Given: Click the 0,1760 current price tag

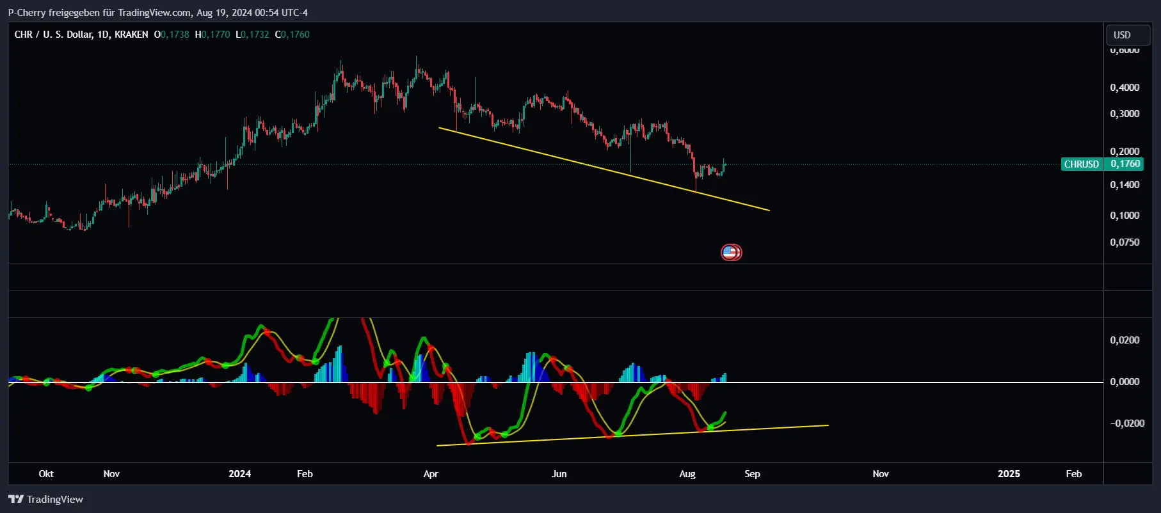Looking at the screenshot, I should (1125, 164).
